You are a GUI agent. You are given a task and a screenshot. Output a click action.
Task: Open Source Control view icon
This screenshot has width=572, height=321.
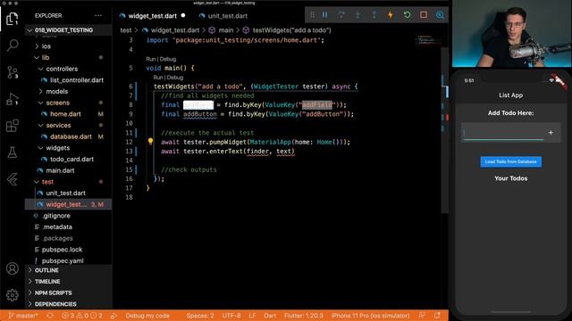point(13,72)
